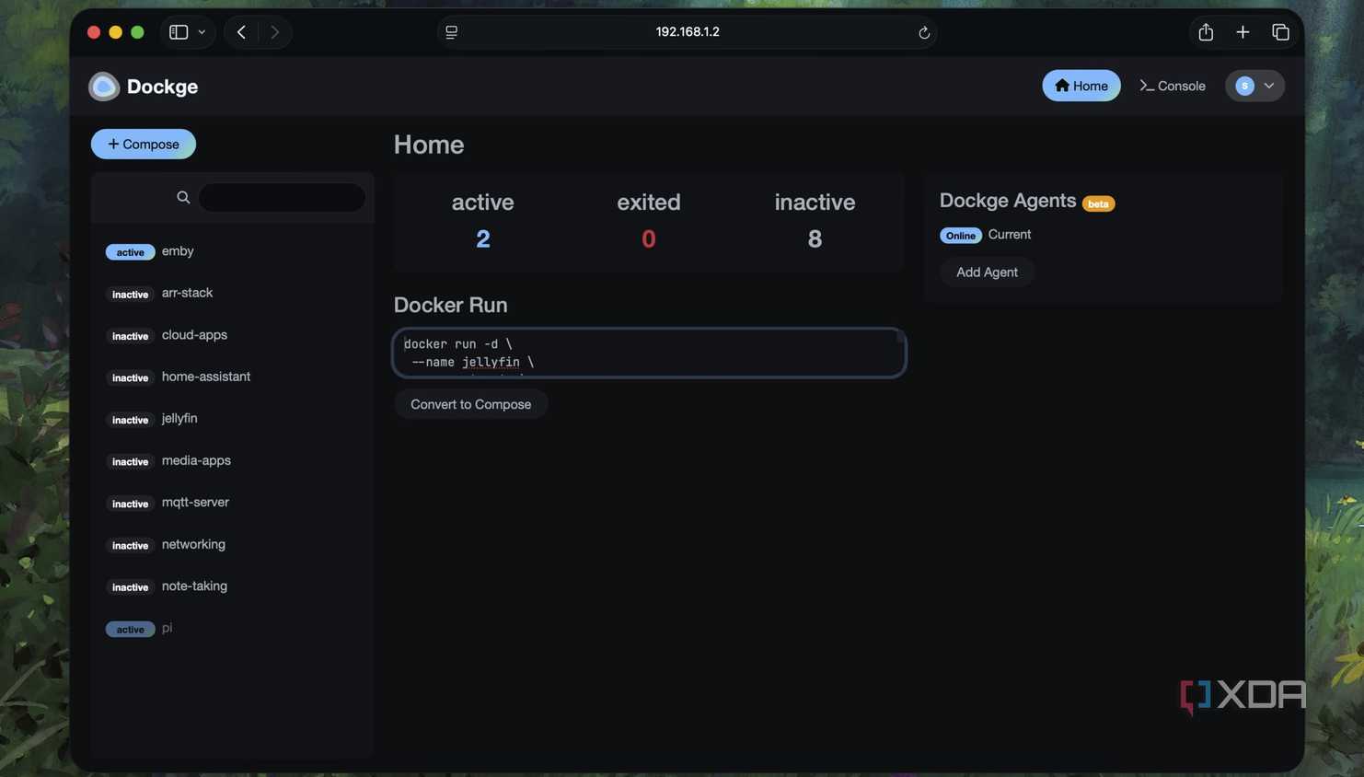The image size is (1364, 777).
Task: Open the Console nav tab
Action: pyautogui.click(x=1173, y=86)
